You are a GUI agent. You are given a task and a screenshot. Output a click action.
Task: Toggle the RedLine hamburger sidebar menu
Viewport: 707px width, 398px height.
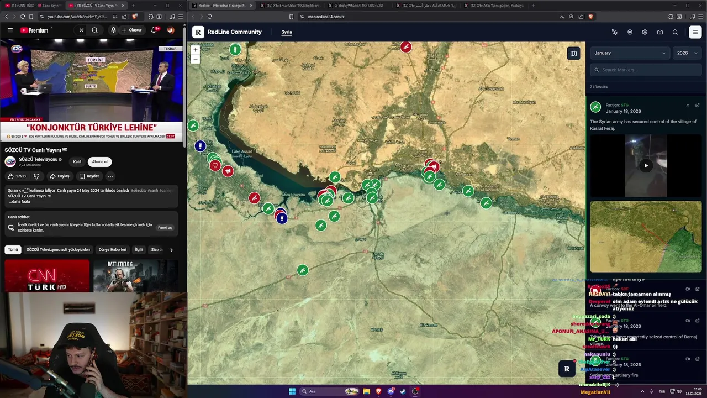coord(695,32)
